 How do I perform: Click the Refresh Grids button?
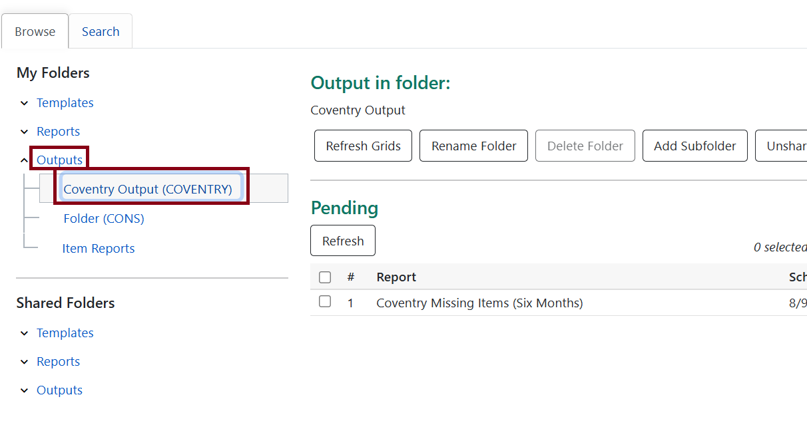pos(363,145)
